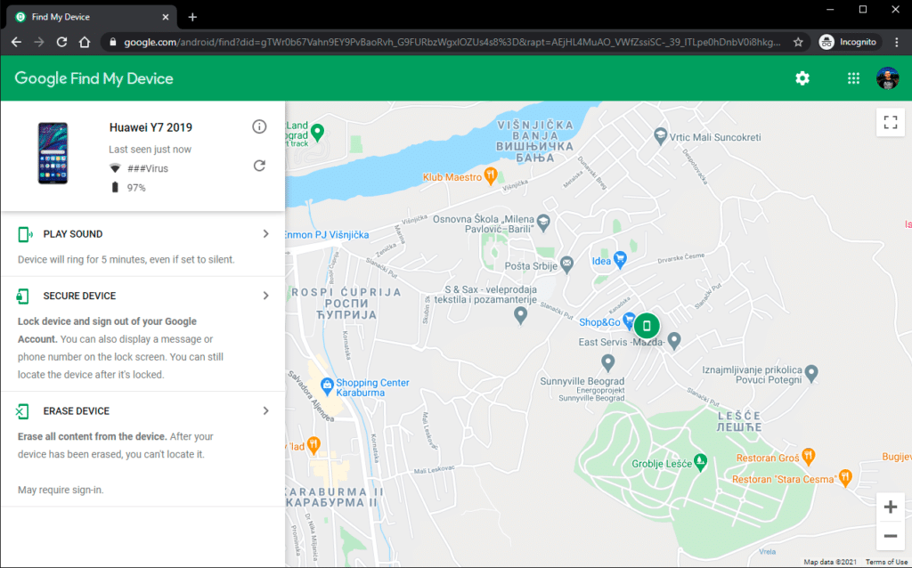Click the ###Virus Wi-Fi network name
912x568 pixels.
148,168
